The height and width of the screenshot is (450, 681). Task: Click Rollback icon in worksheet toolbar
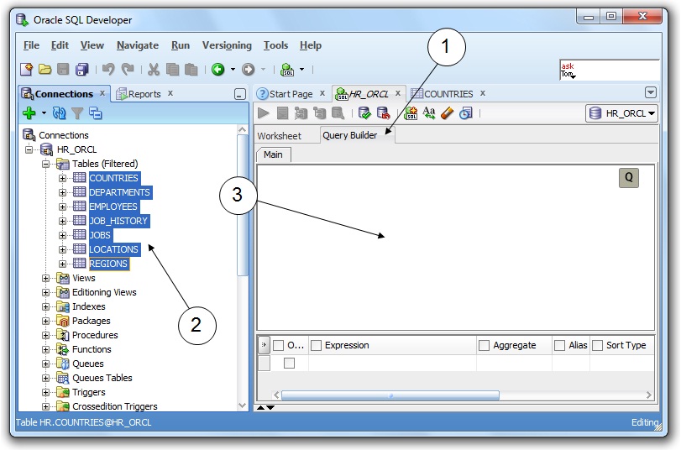(384, 113)
